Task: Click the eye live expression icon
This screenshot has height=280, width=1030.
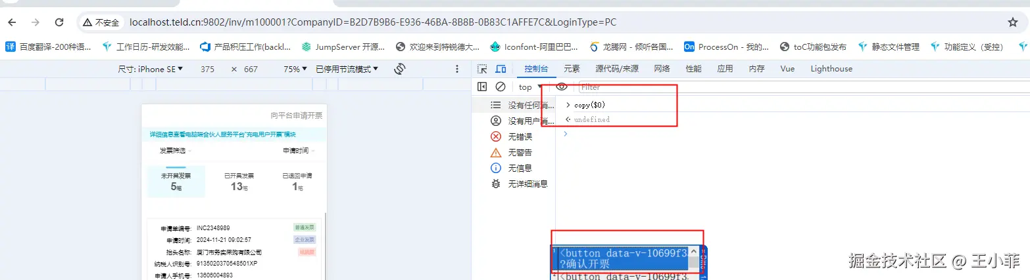Action: pos(561,87)
